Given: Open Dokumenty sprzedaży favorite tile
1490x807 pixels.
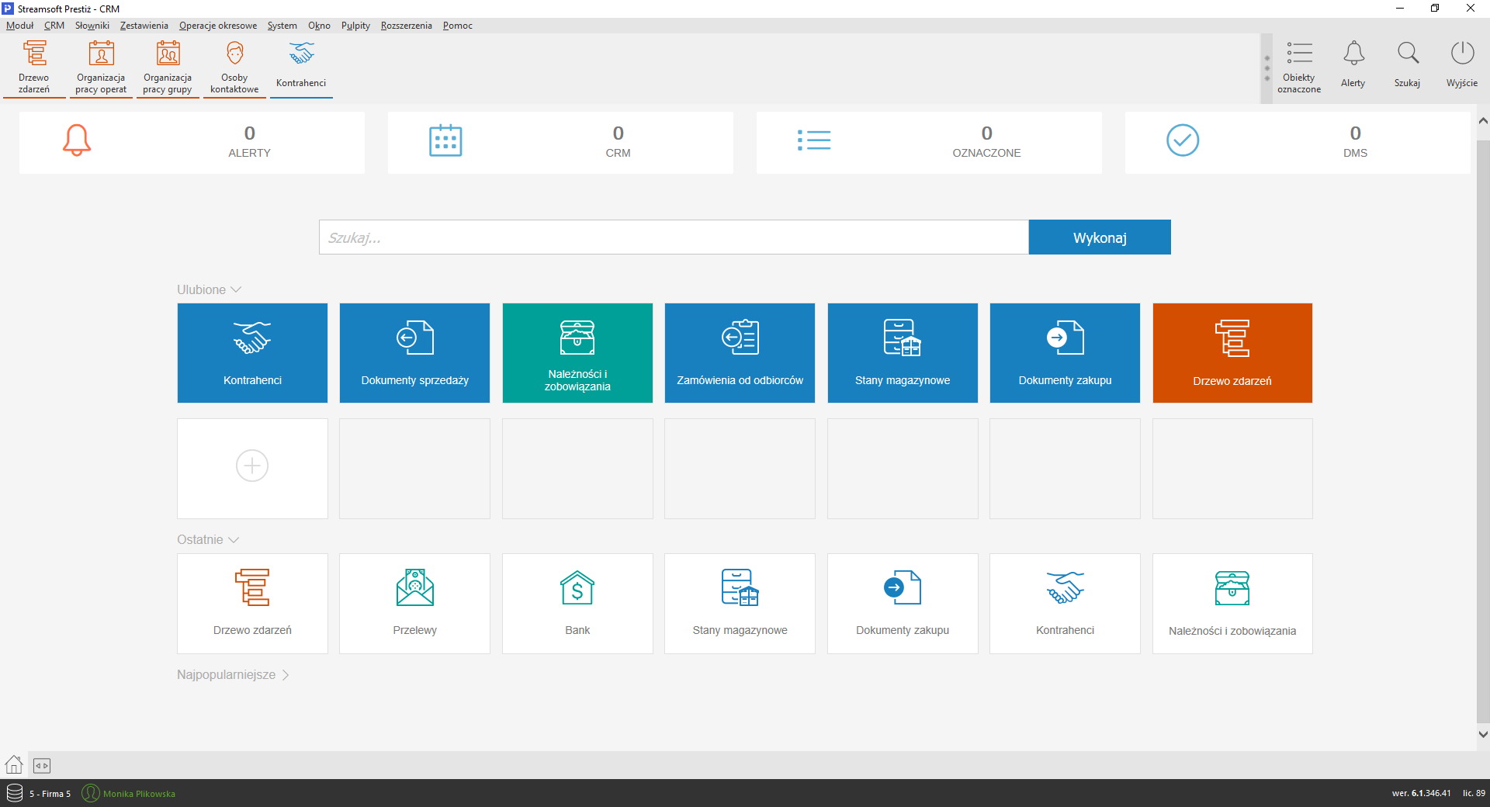Looking at the screenshot, I should (414, 353).
